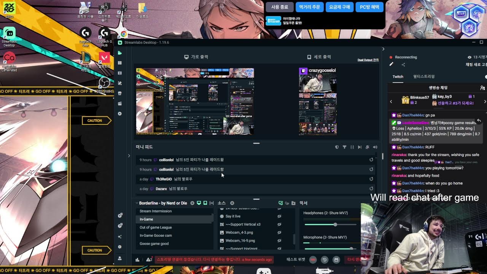The image size is (487, 274).
Task: Toggle visibility of Say it live source
Action: (279, 216)
